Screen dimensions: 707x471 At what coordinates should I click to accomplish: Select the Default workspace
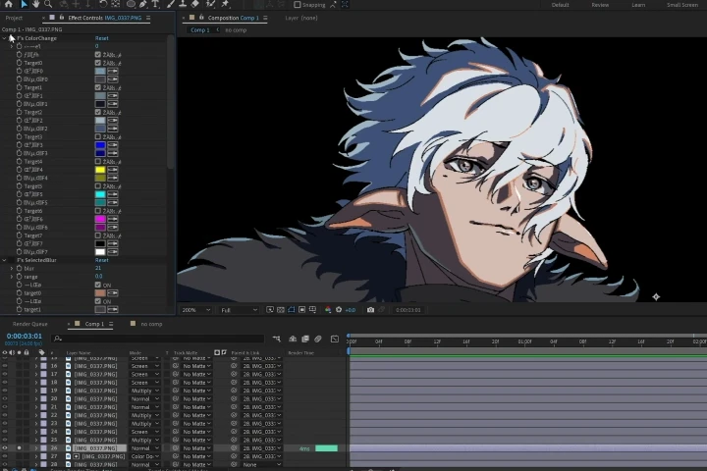[560, 5]
